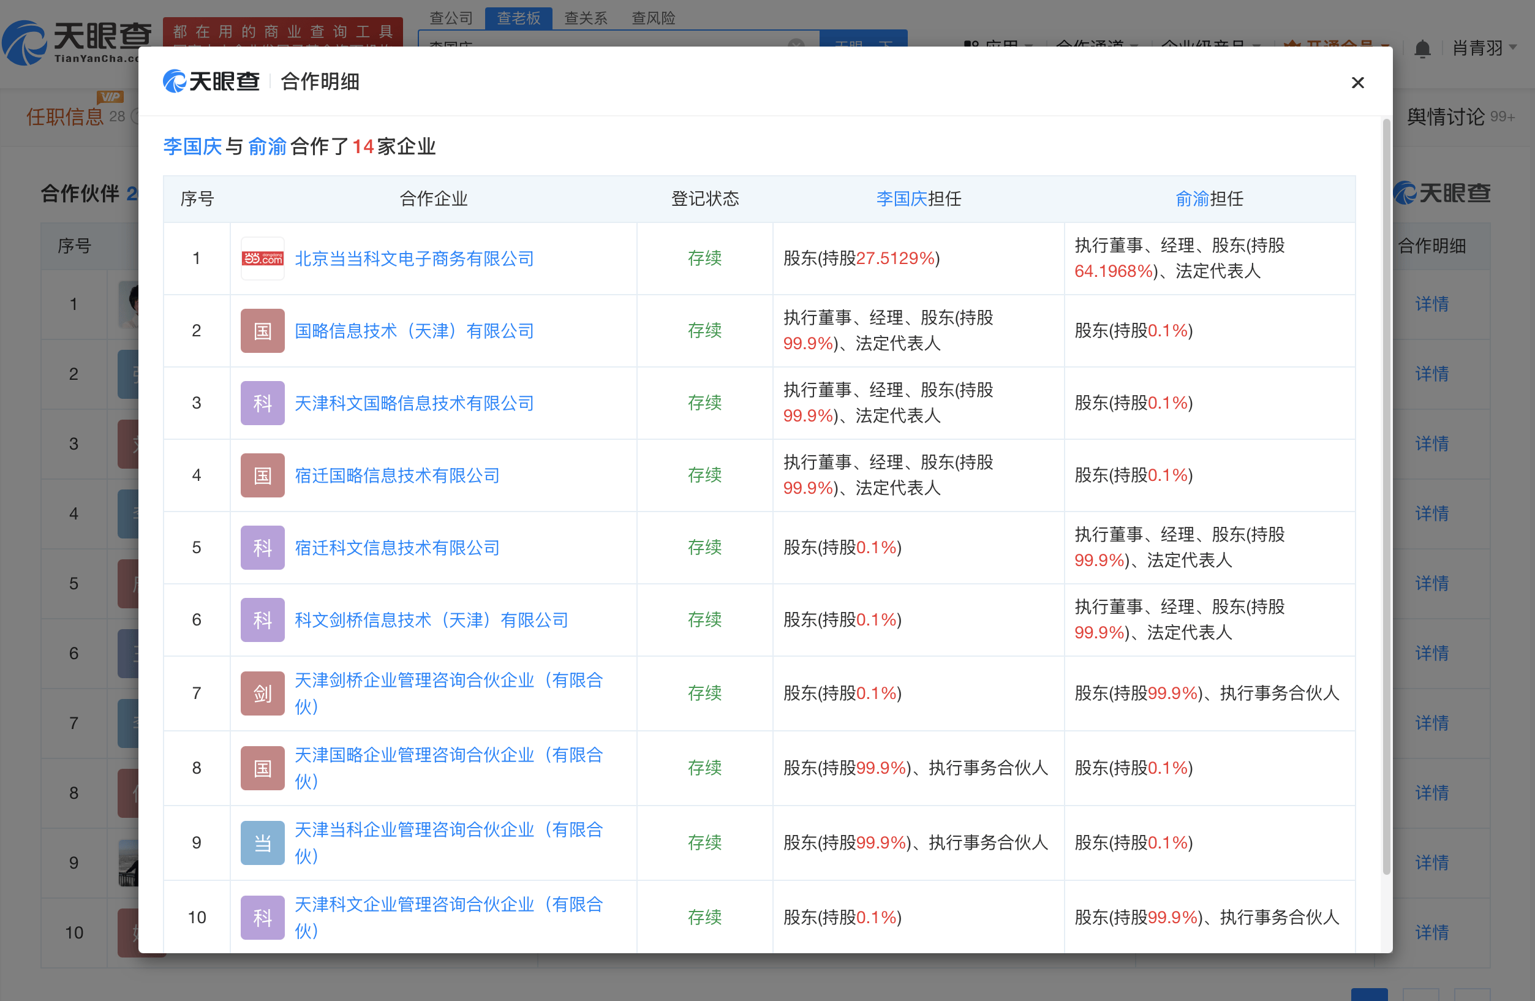The image size is (1535, 1001).
Task: Click the 国 icon for 国略信息技术（天津）
Action: pos(263,331)
